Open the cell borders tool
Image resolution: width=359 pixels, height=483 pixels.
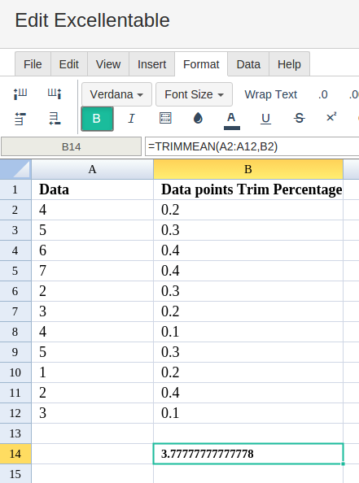click(165, 118)
